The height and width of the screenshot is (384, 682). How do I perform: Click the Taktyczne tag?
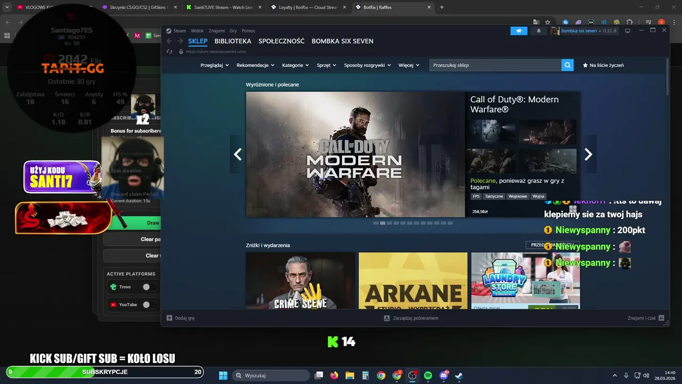(494, 196)
